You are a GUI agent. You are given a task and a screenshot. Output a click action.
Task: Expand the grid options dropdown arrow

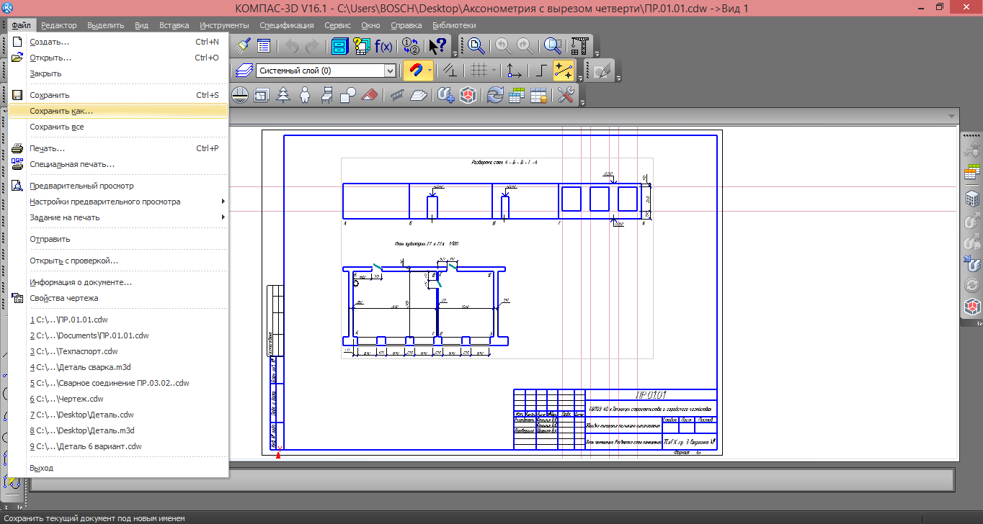coord(494,71)
